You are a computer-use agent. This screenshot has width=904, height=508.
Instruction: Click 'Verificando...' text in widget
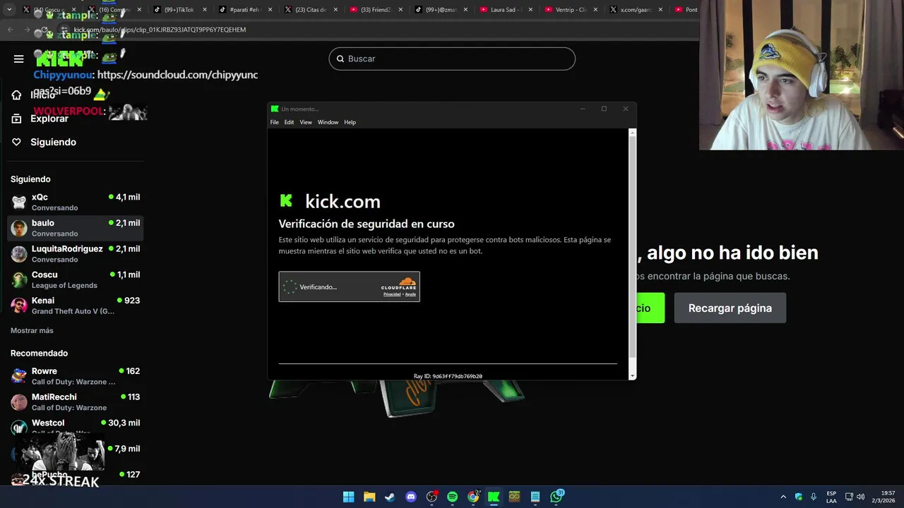318,286
